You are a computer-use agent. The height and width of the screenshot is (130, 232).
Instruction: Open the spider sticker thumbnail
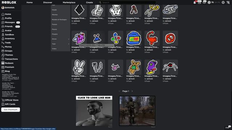click(x=170, y=67)
